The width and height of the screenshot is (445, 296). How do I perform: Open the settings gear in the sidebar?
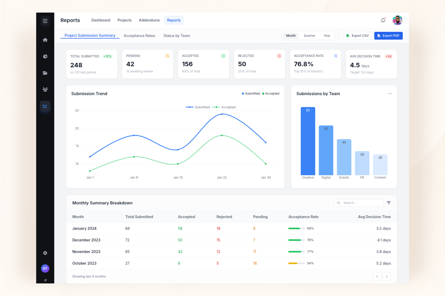[x=45, y=253]
